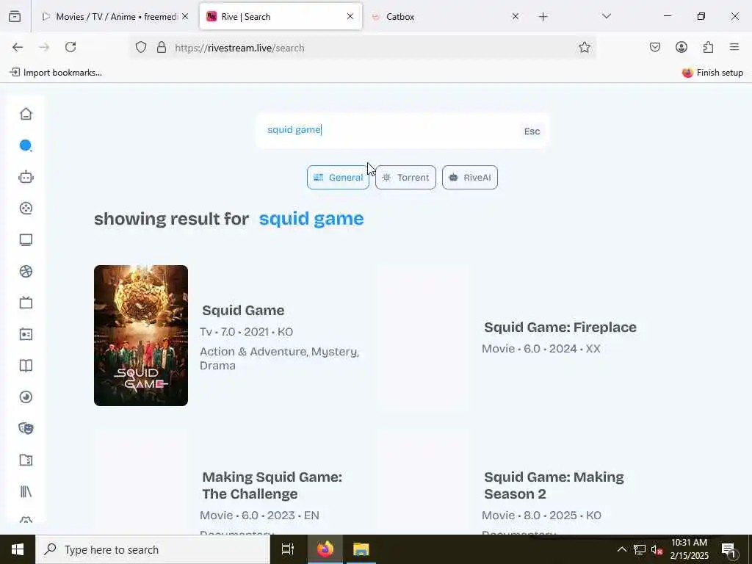
Task: Open the library shelves sidebar icon
Action: 26,491
